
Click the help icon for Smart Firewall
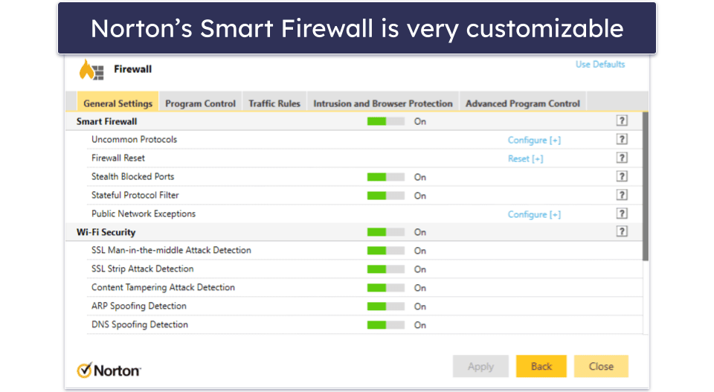tap(622, 121)
